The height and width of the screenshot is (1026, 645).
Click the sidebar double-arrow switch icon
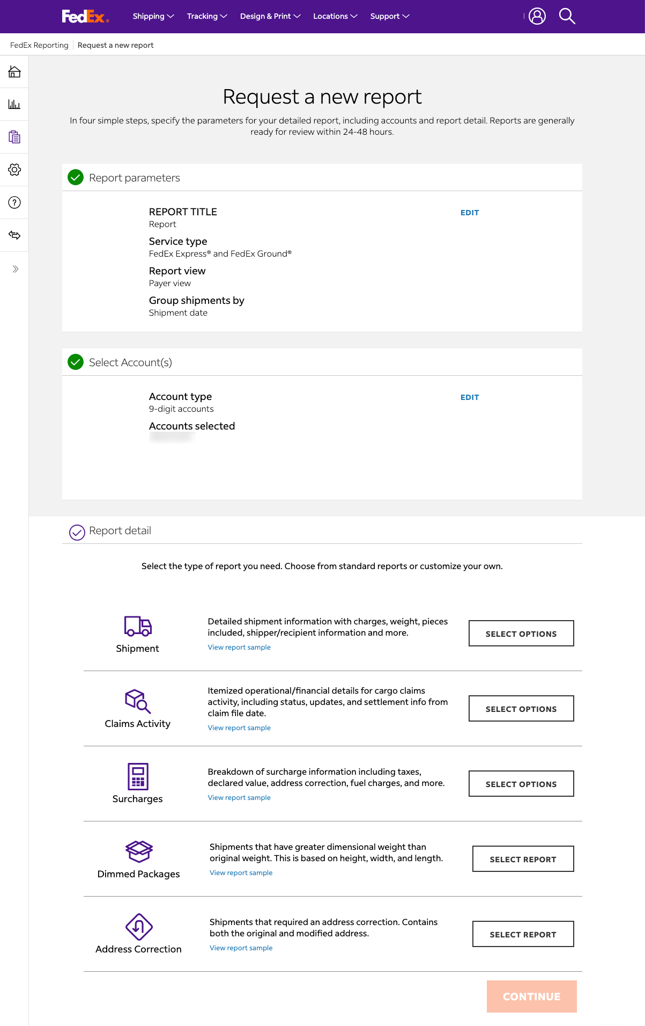point(14,235)
